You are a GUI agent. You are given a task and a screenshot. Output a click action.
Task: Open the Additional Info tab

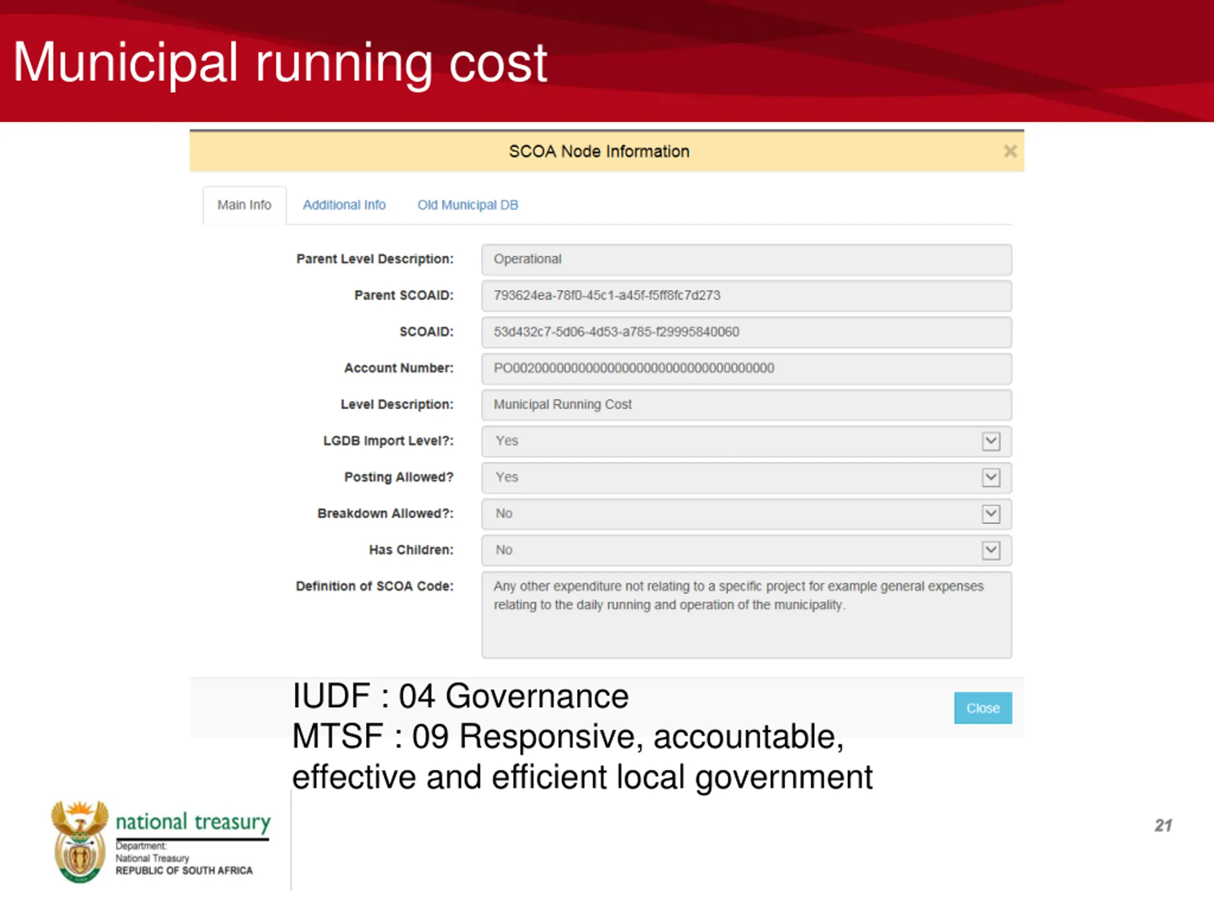click(x=344, y=205)
